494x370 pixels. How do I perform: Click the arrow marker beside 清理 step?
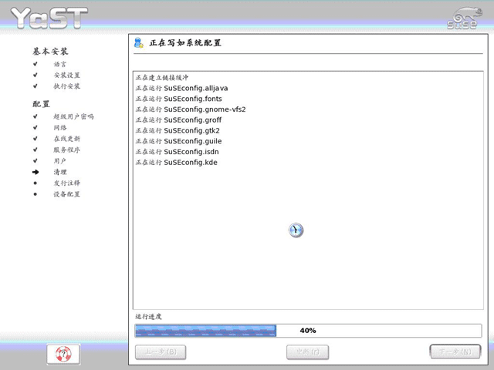tap(36, 172)
